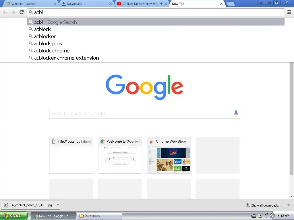Close the New Tab tab

tap(221, 3)
